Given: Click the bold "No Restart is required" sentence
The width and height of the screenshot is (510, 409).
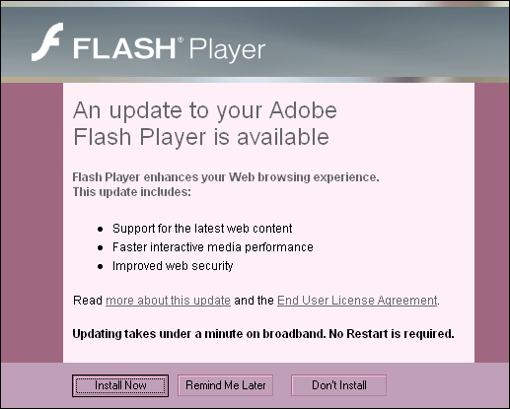Looking at the screenshot, I should (392, 334).
